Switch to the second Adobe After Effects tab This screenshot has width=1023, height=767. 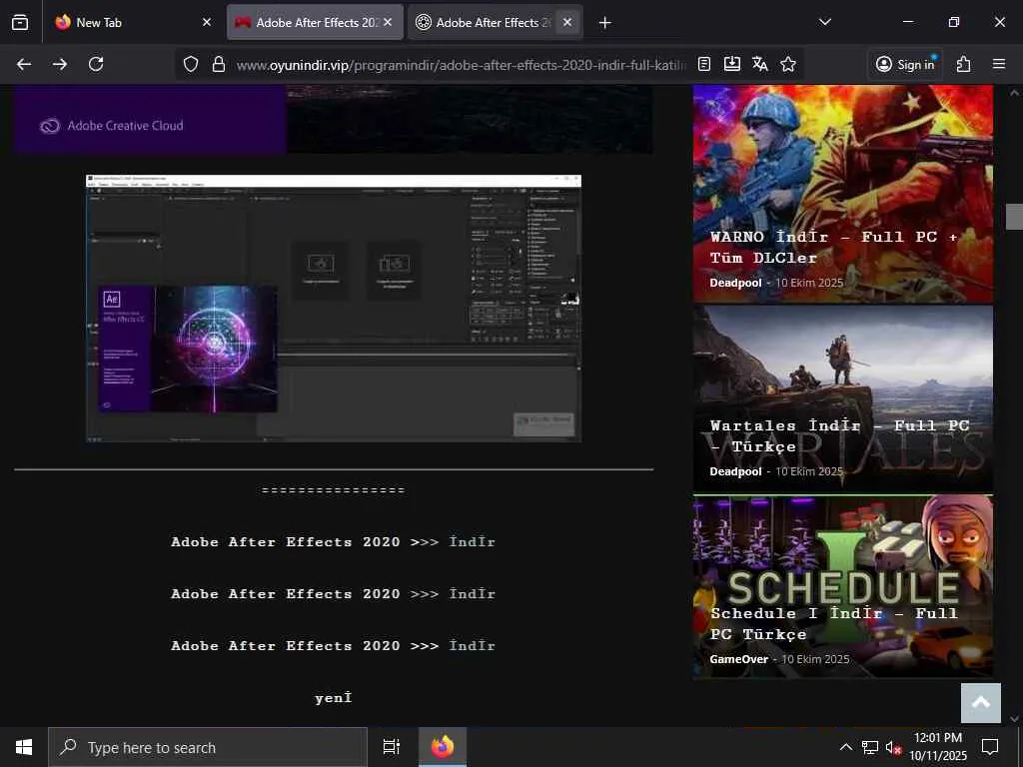(496, 22)
